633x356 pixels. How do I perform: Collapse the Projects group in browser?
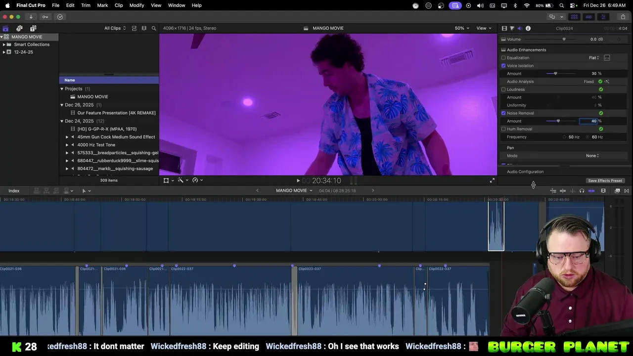(x=62, y=89)
